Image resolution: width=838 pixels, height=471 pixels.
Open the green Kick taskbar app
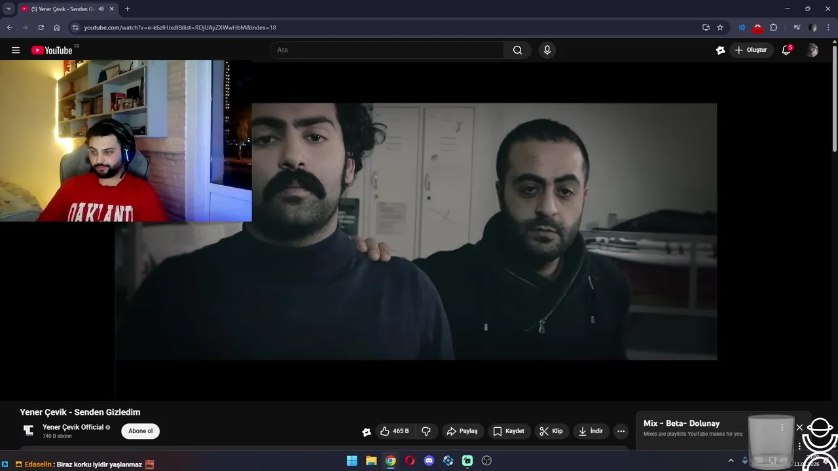pyautogui.click(x=467, y=461)
